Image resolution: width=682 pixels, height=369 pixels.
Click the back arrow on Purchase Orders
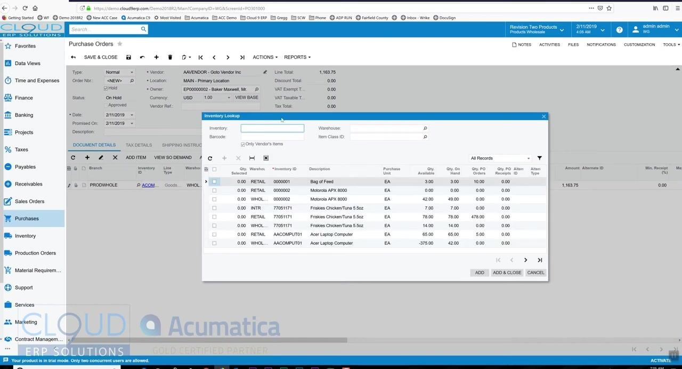tap(73, 58)
